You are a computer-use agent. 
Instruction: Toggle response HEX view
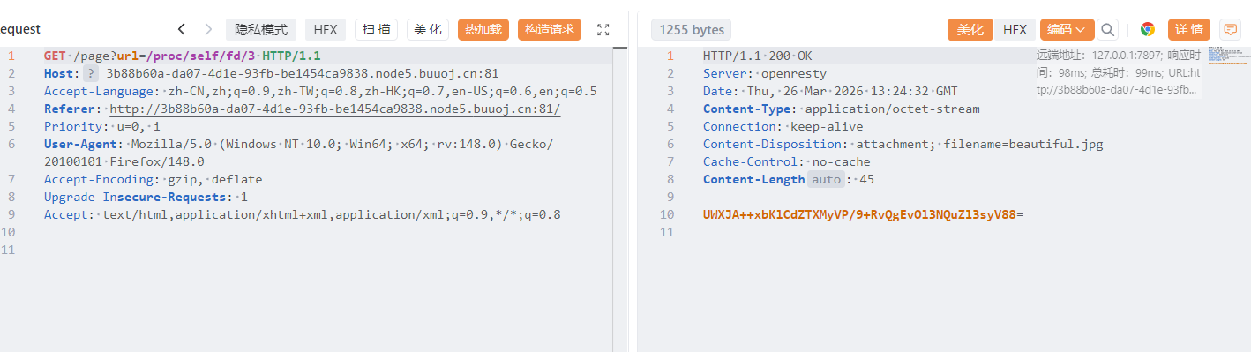point(1015,29)
